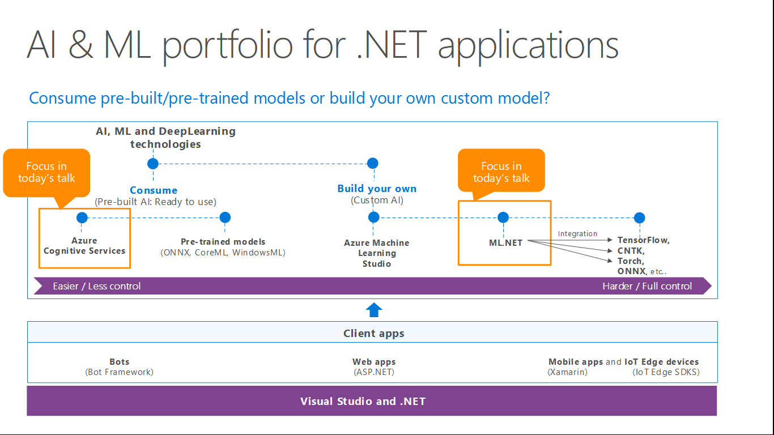Image resolution: width=774 pixels, height=435 pixels.
Task: Select the Build your own heading
Action: (x=377, y=189)
